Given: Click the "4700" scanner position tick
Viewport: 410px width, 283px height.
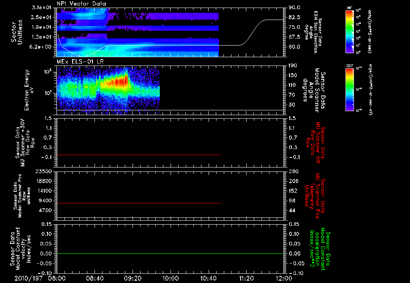Looking at the screenshot, I should click(45, 210).
